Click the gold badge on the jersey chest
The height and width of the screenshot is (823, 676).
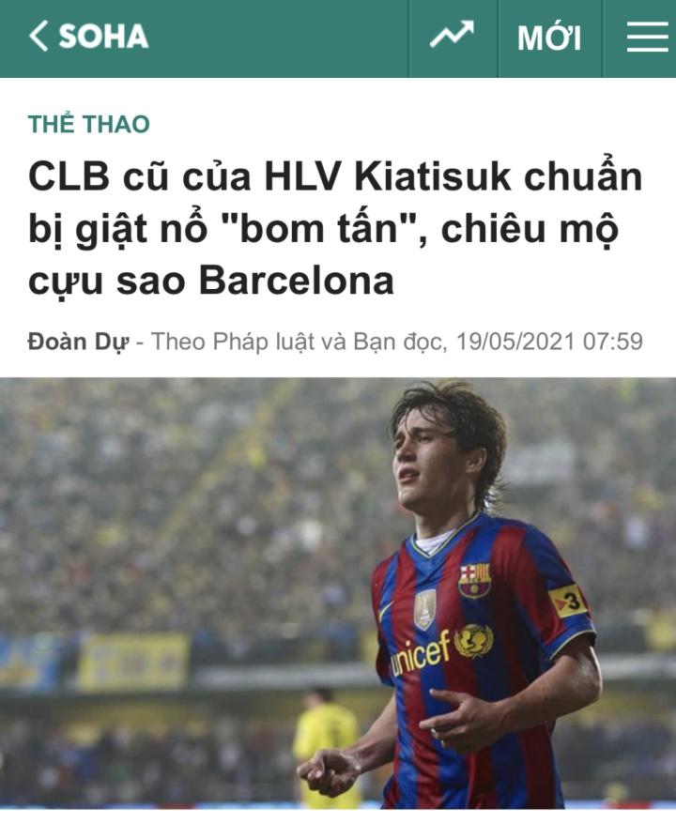(x=424, y=608)
